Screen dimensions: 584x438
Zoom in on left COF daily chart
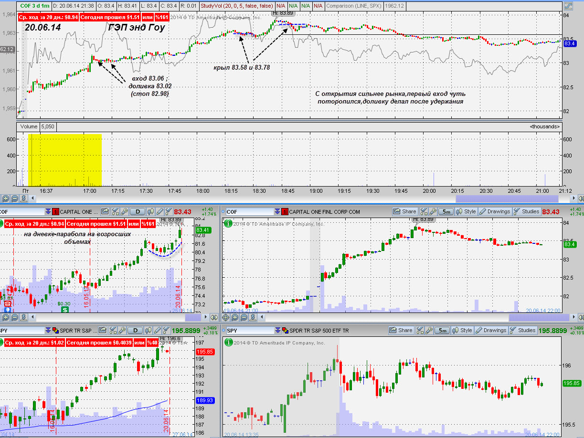[5, 317]
